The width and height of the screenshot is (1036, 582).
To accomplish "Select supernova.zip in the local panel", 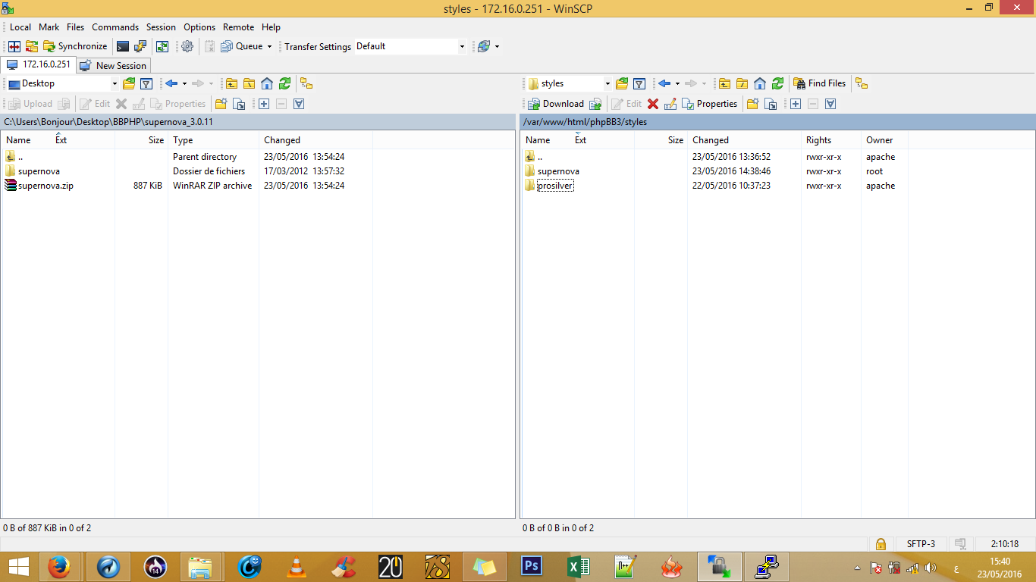I will [46, 186].
